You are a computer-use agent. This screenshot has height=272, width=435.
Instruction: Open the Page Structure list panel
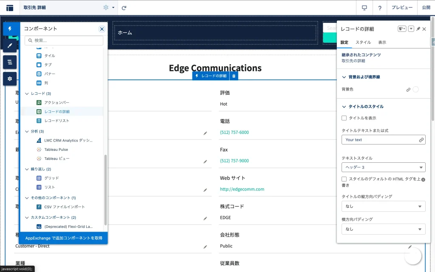click(10, 62)
